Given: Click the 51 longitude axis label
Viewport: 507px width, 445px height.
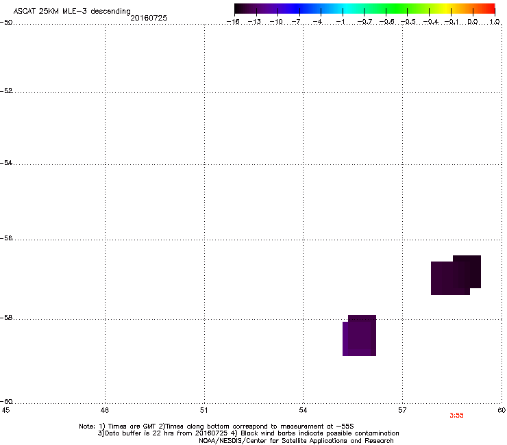Looking at the screenshot, I should 203,410.
